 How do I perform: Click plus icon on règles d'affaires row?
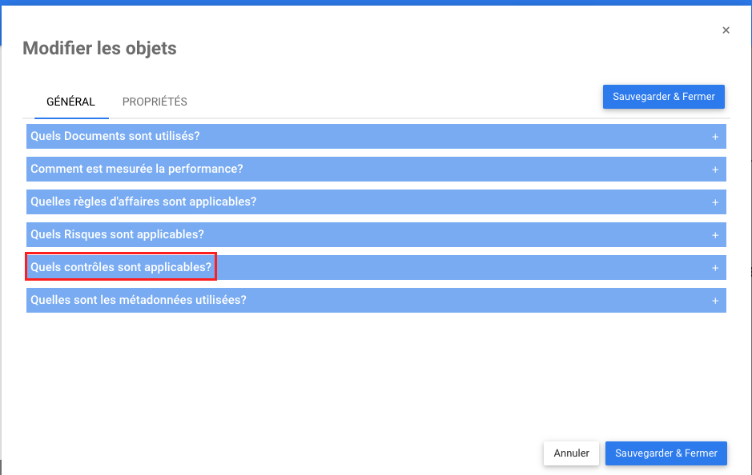[715, 202]
